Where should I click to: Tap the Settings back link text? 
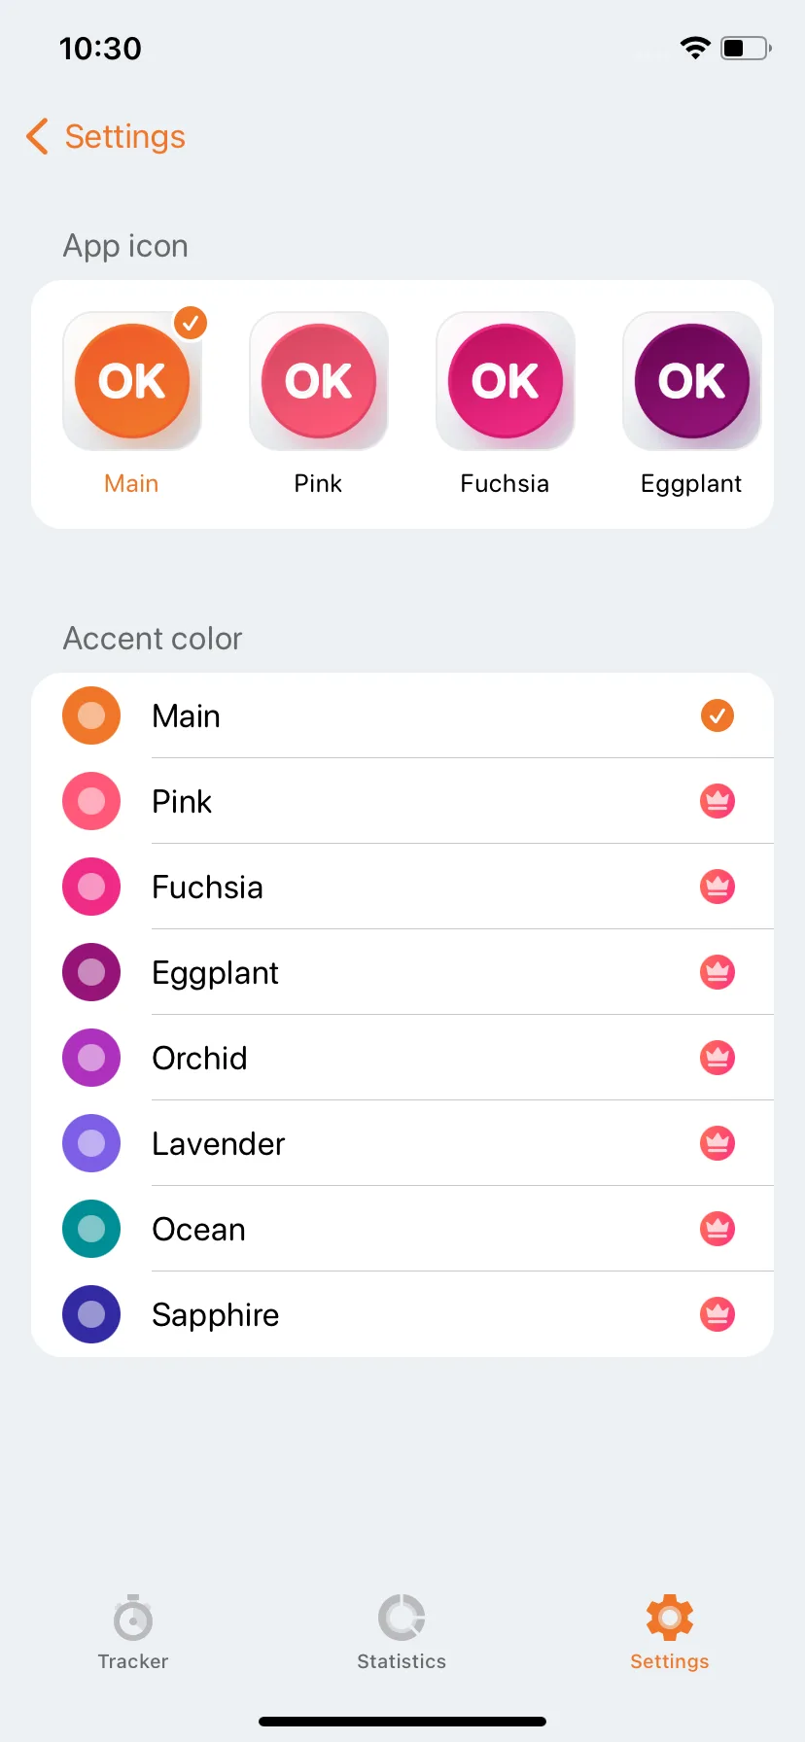pyautogui.click(x=125, y=137)
